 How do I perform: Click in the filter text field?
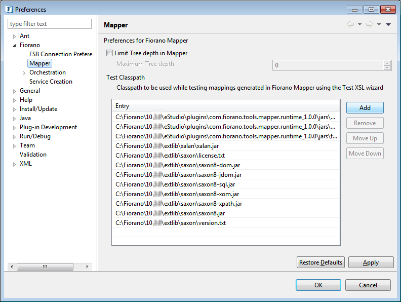tap(50, 24)
